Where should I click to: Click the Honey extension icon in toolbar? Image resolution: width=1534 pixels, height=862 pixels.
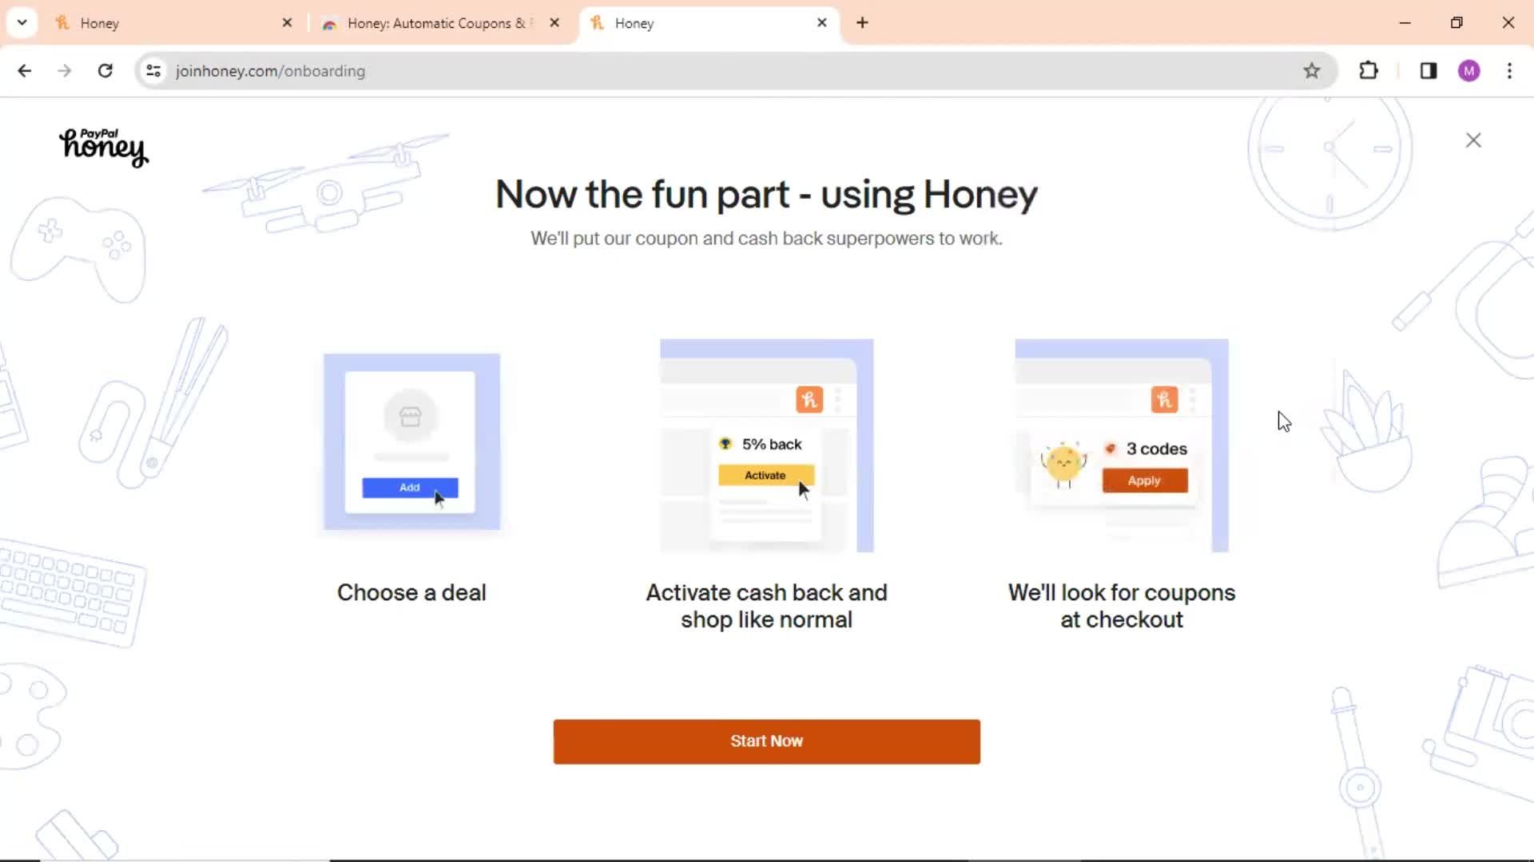tap(1398, 70)
